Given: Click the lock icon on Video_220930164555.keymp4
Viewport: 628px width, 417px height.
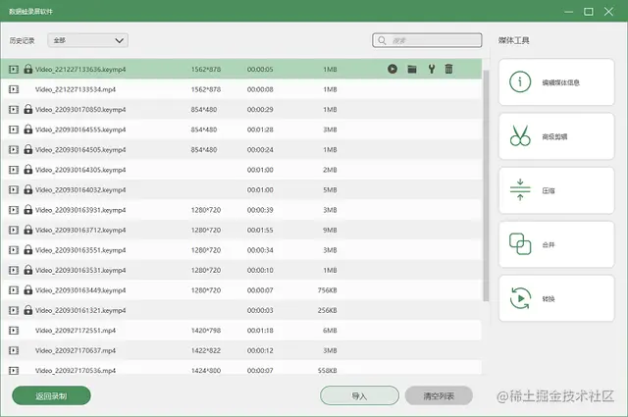Looking at the screenshot, I should 28,129.
